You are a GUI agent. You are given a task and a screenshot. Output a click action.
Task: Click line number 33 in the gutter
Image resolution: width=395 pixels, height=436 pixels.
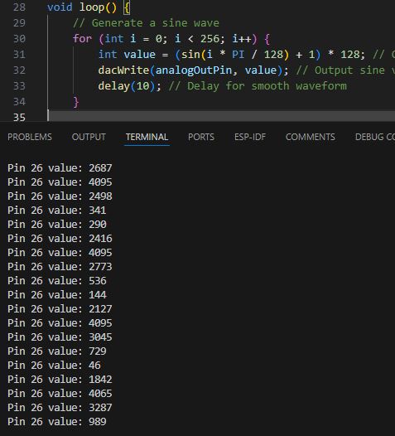tap(19, 85)
